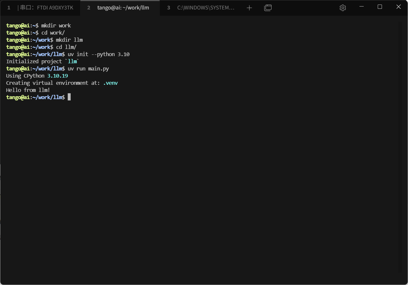Maximize the terminal window
408x285 pixels.
click(x=380, y=7)
